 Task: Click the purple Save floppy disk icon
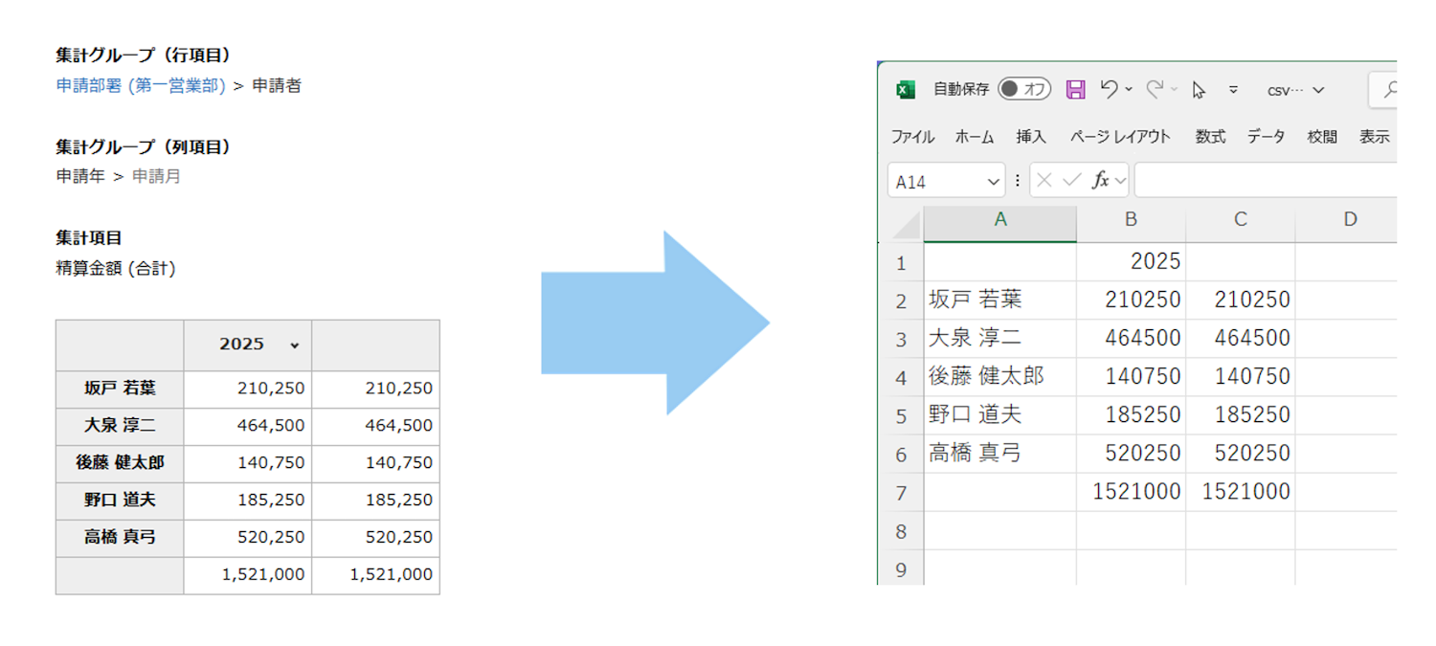(1076, 90)
